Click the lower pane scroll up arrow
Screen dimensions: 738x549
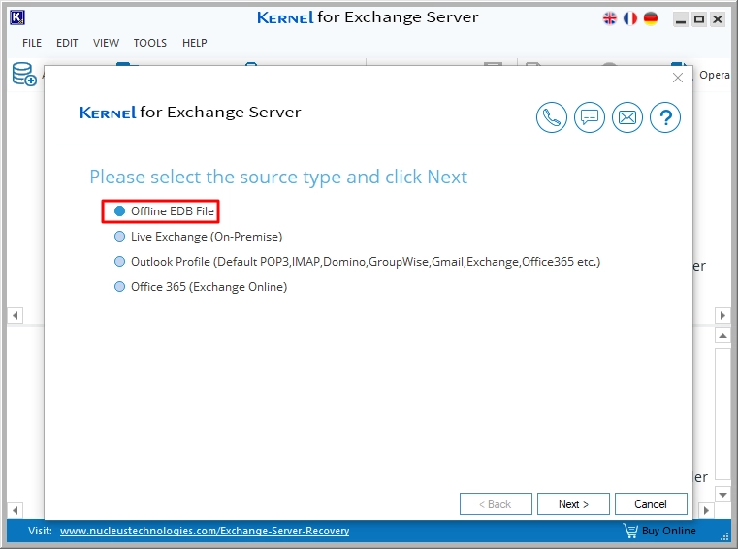click(722, 336)
